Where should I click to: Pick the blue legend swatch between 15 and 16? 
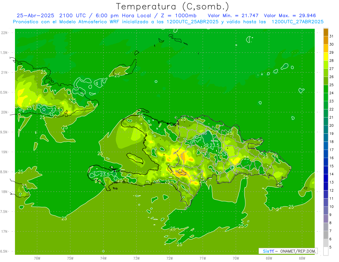point(326,162)
